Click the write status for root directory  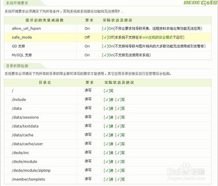pos(109,91)
